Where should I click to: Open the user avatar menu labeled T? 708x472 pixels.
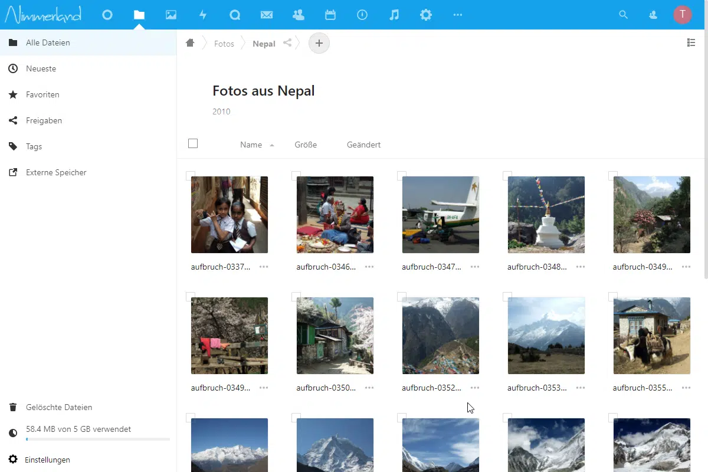pos(683,15)
